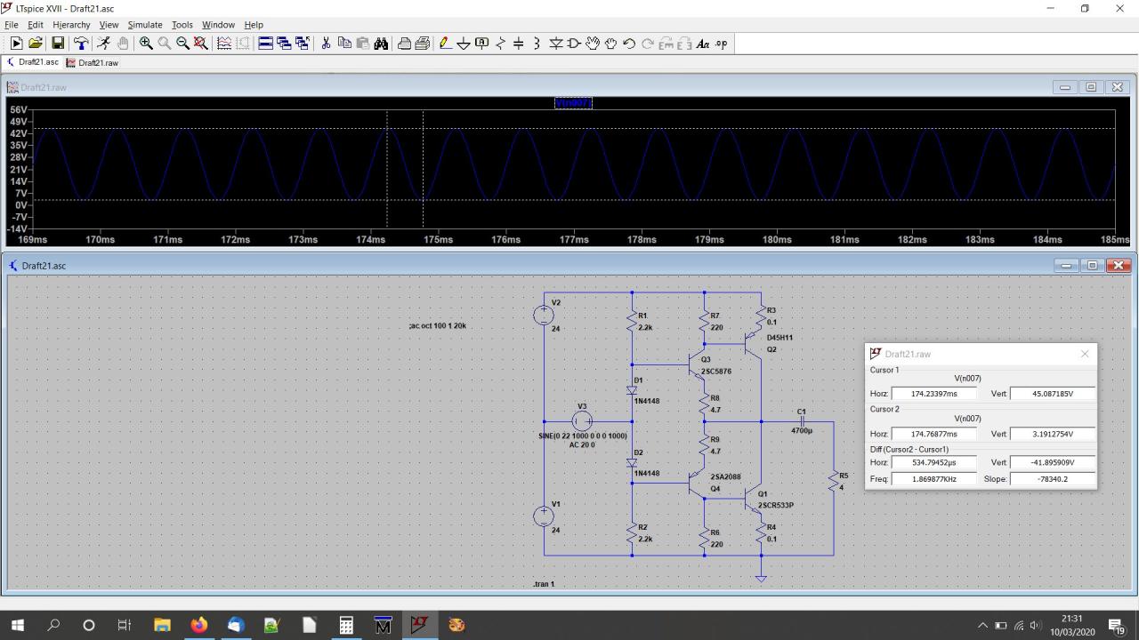Open the Simulate menu
This screenshot has width=1139, height=640.
(144, 25)
